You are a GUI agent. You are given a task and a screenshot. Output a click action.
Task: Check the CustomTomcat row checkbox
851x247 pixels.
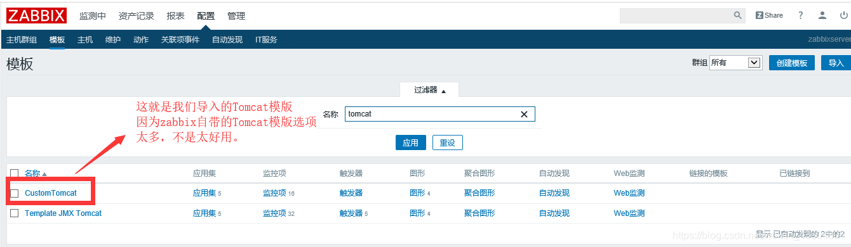14,193
